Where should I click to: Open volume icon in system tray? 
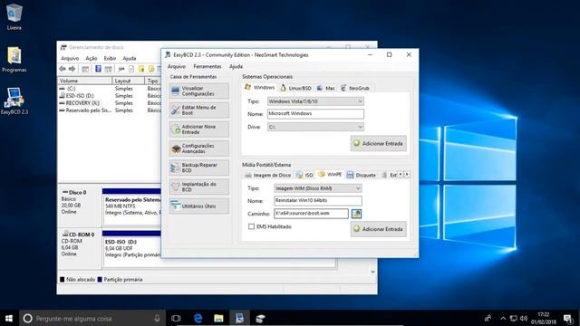(x=524, y=318)
